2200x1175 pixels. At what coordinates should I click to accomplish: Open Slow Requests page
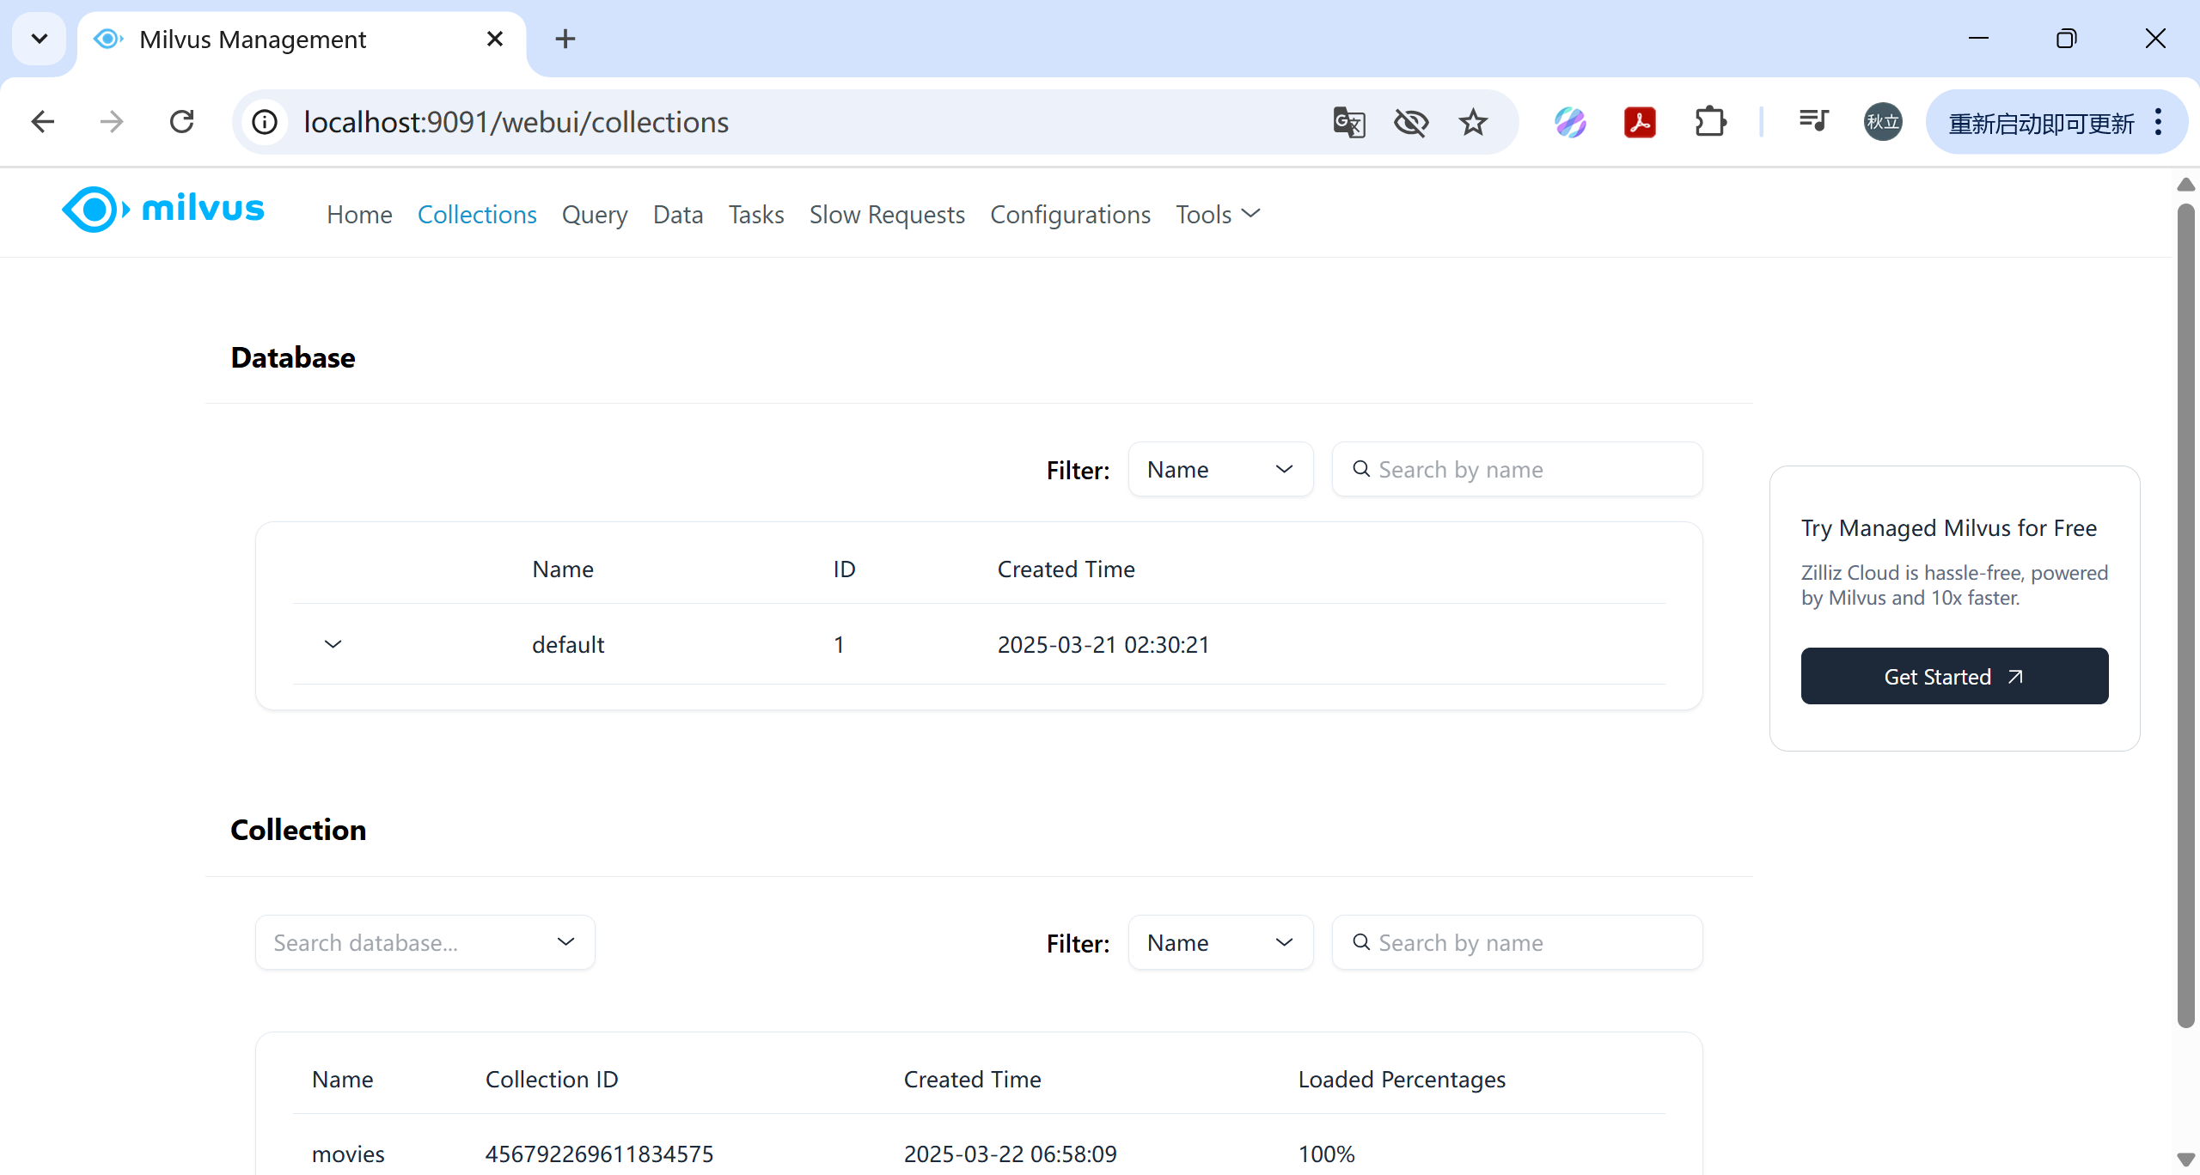click(887, 215)
